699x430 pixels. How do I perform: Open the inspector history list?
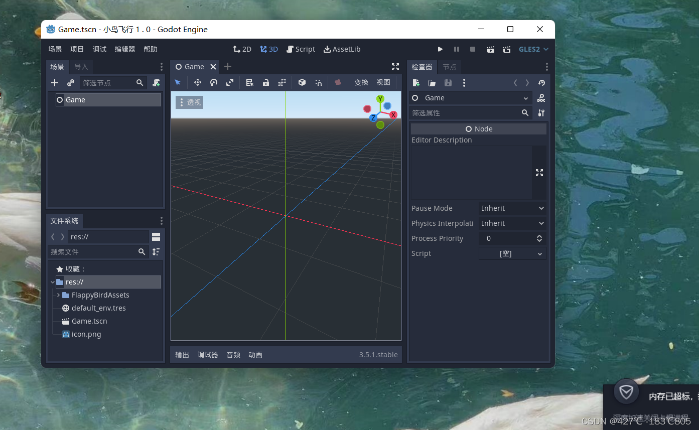point(541,83)
